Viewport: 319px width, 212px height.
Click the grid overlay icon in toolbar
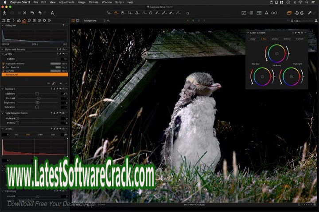252,13
